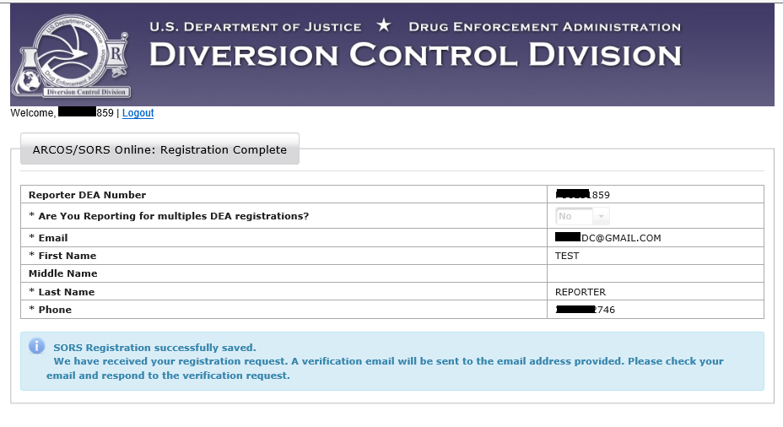Click the email value ending in DC@GMAIL.COM
The image size is (783, 427).
coord(608,238)
